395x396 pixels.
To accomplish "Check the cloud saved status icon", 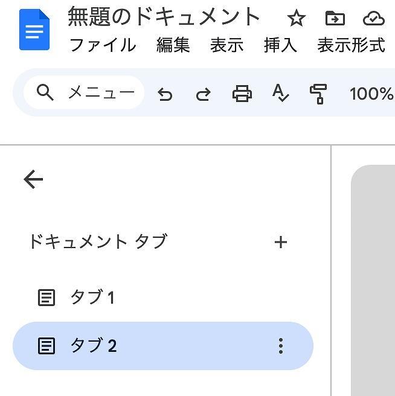I will [374, 19].
